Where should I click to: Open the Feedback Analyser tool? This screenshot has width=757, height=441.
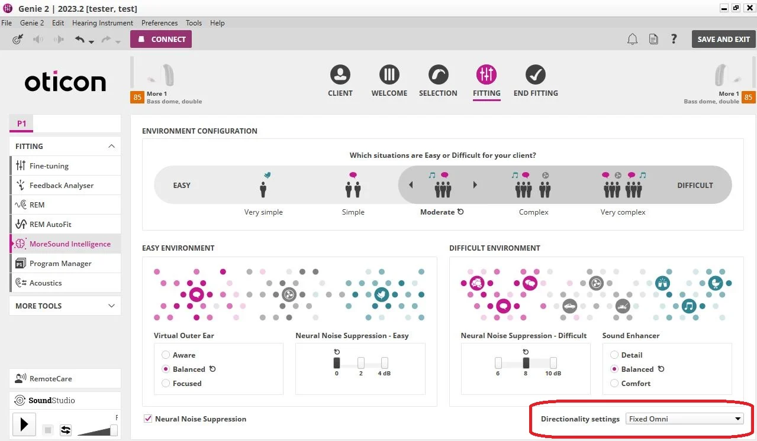pos(65,185)
